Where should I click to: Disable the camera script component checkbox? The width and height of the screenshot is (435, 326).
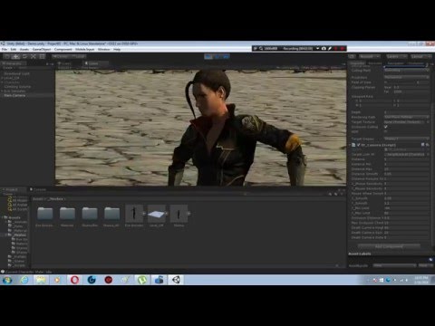pos(358,145)
